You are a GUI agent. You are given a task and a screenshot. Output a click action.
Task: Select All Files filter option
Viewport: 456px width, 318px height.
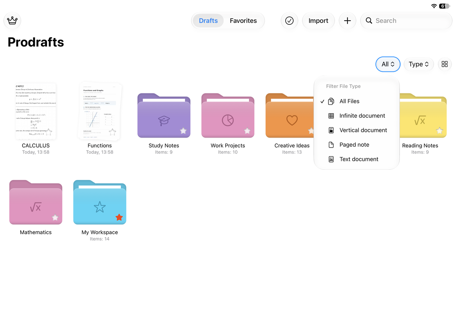pos(357,101)
